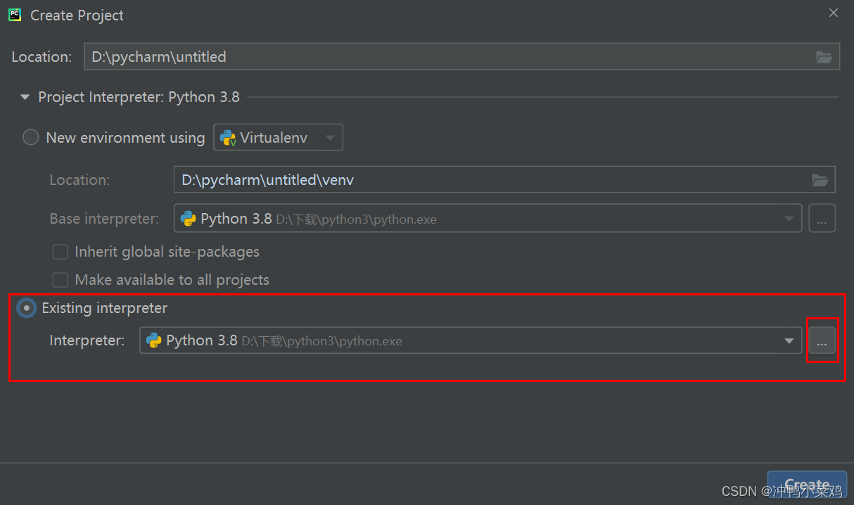This screenshot has height=505, width=854.
Task: Browse for project Location folder icon
Action: tap(824, 57)
